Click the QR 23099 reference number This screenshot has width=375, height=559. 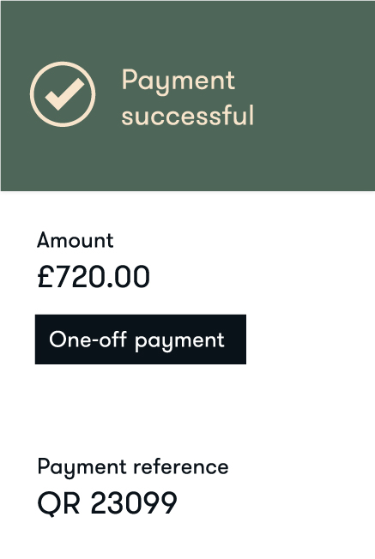[x=107, y=503]
